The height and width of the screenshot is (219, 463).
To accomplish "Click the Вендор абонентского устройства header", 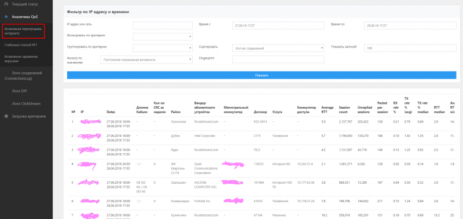I will tap(204, 107).
